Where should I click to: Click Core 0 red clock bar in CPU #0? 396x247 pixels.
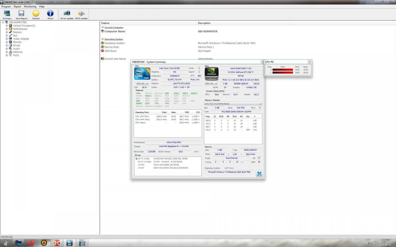click(283, 70)
